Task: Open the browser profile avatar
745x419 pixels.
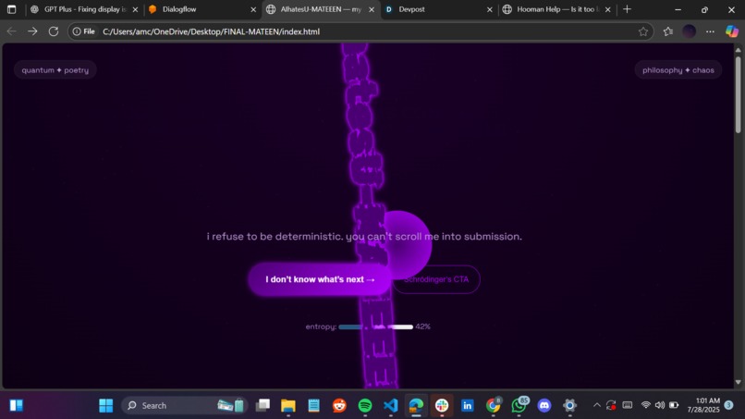Action: click(689, 31)
